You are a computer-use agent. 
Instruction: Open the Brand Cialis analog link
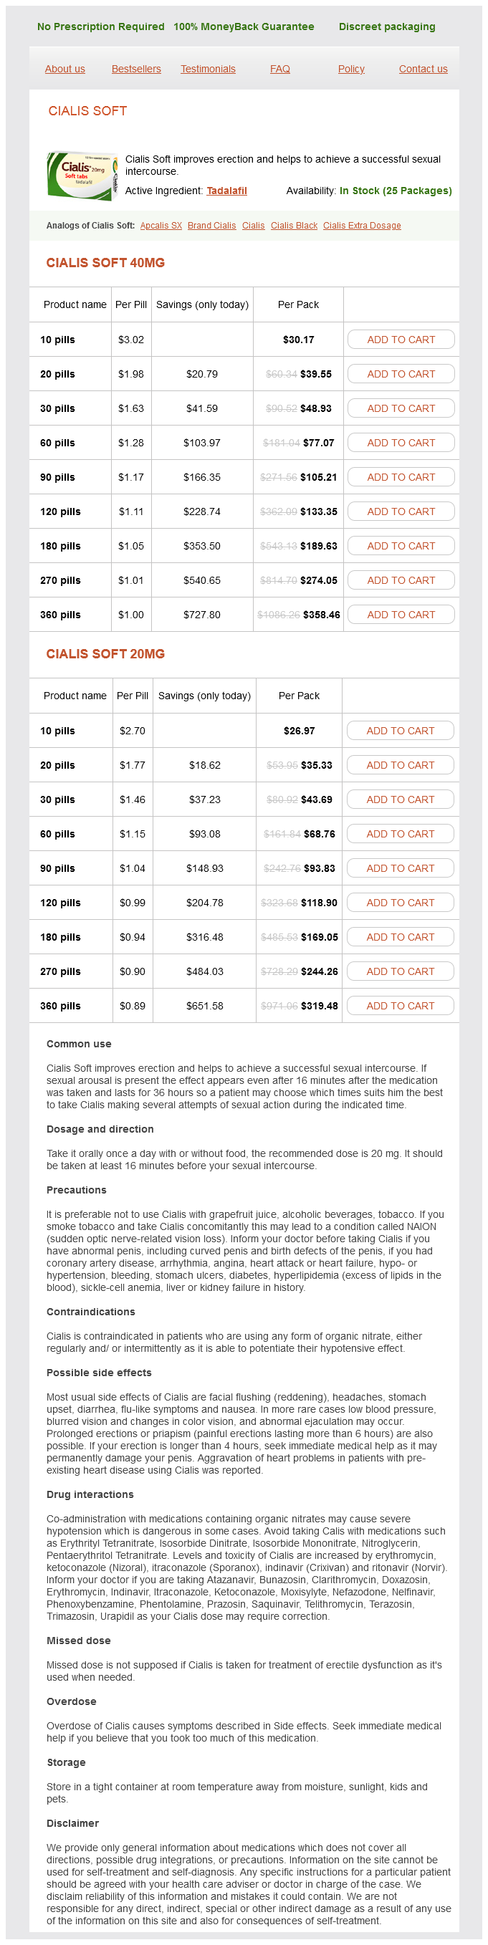(x=211, y=226)
